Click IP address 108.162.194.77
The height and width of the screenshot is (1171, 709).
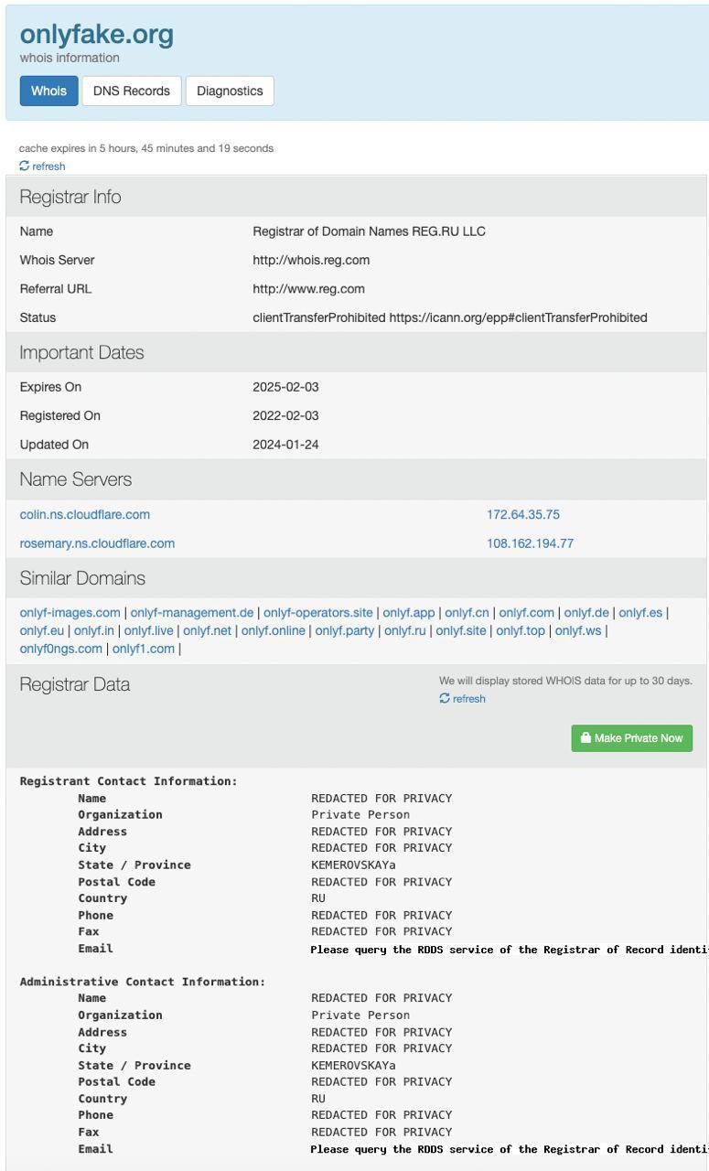530,543
